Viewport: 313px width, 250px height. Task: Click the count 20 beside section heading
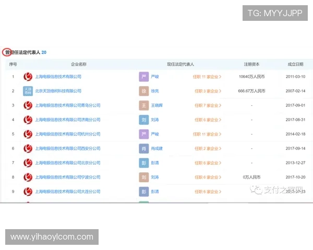pyautogui.click(x=44, y=52)
